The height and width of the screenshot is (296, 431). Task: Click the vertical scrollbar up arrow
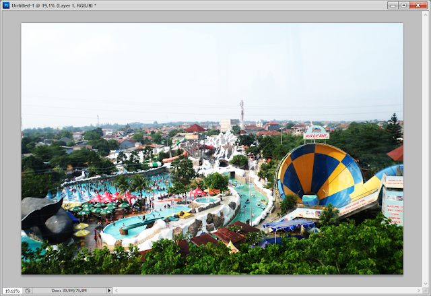coord(426,13)
